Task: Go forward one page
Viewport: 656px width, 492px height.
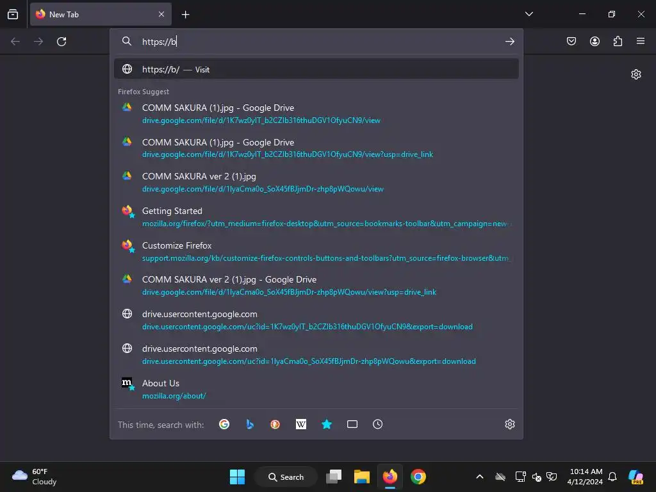Action: click(x=38, y=42)
